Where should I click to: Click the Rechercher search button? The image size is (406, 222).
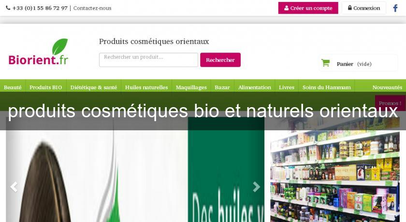point(220,60)
